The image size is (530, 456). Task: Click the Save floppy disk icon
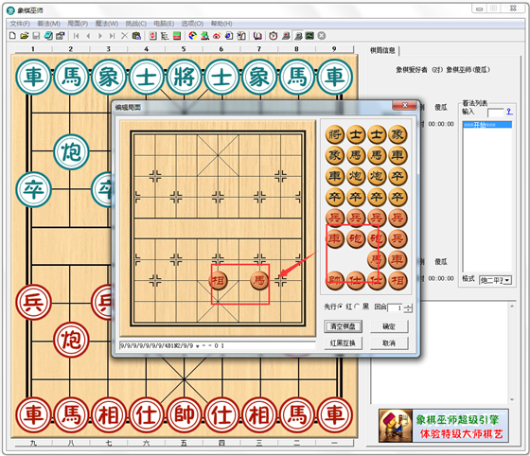(x=36, y=35)
